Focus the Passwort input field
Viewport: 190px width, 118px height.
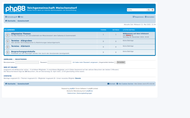click(x=60, y=62)
